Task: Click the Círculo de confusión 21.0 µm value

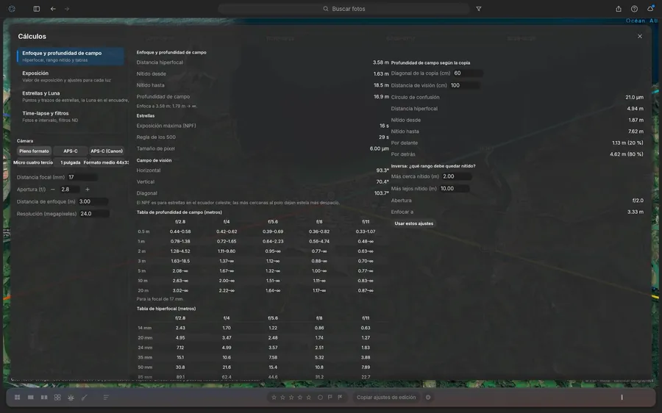Action: pos(634,98)
